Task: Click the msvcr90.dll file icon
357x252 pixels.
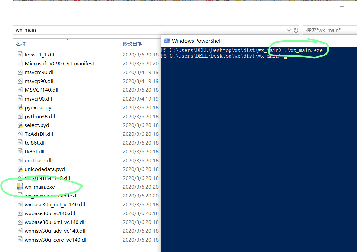Action: [x=20, y=99]
